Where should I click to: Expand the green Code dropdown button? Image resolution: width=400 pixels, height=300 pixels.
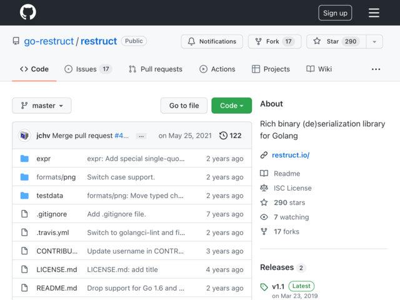point(231,106)
